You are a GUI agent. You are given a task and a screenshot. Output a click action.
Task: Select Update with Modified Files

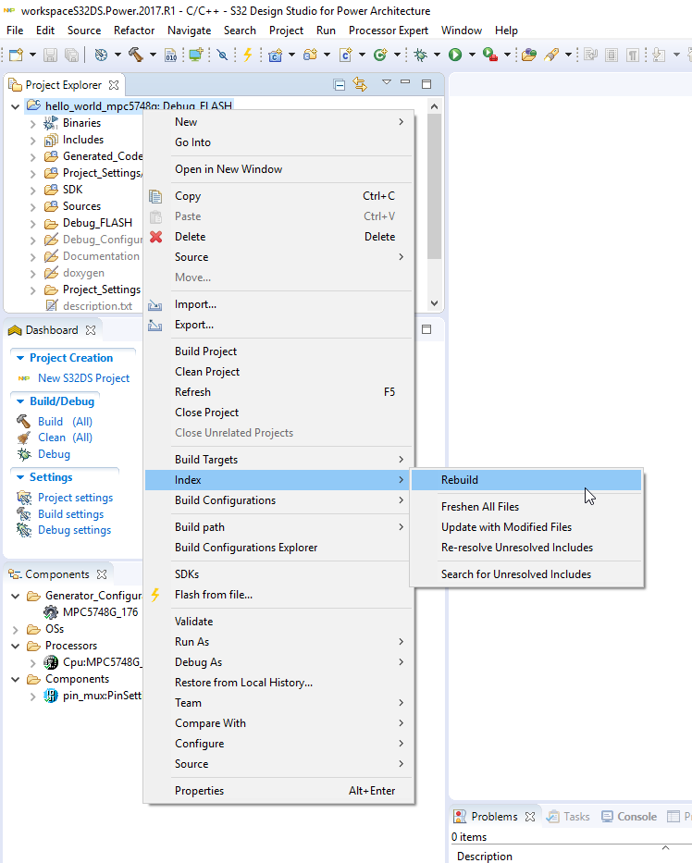coord(526,527)
